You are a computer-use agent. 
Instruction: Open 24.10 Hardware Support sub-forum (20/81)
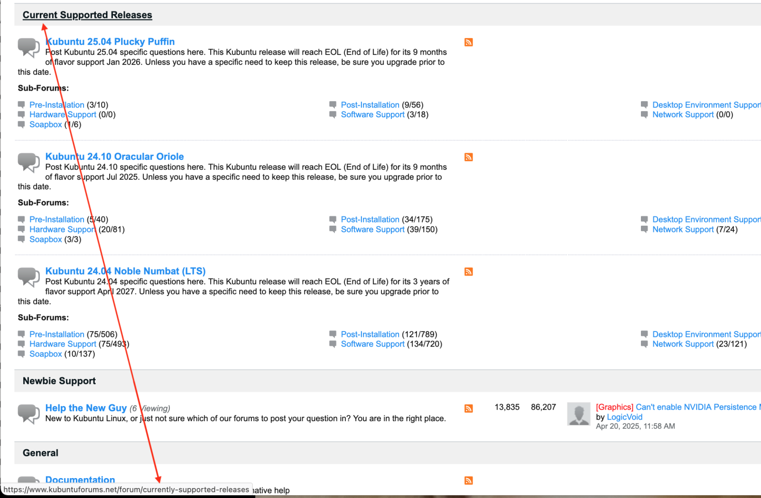pos(63,230)
